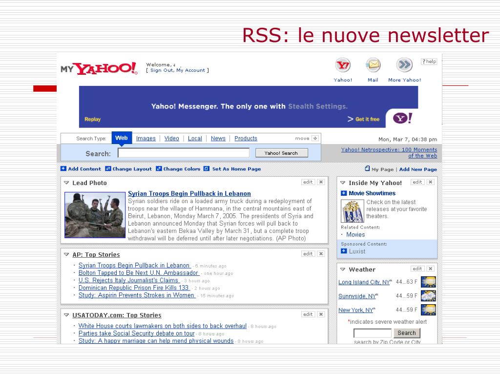The height and width of the screenshot is (375, 500).
Task: Click the Luxist plus icon
Action: click(x=344, y=251)
